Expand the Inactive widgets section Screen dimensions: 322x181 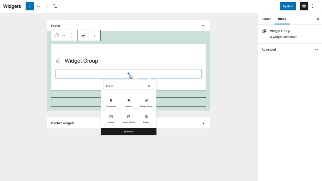(x=203, y=123)
